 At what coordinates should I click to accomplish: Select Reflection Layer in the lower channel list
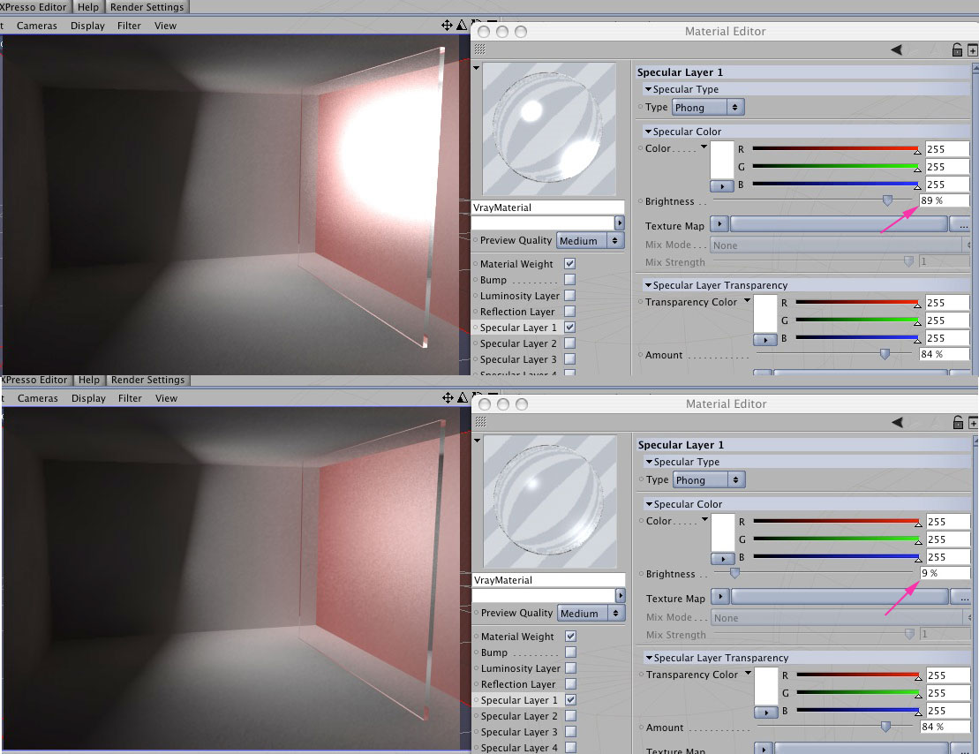pos(517,684)
